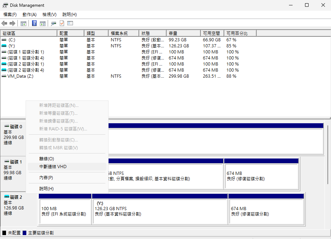Image resolution: width=331 pixels, height=239 pixels.
Task: Sort list by 檔案系統 column header
Action: [123, 33]
